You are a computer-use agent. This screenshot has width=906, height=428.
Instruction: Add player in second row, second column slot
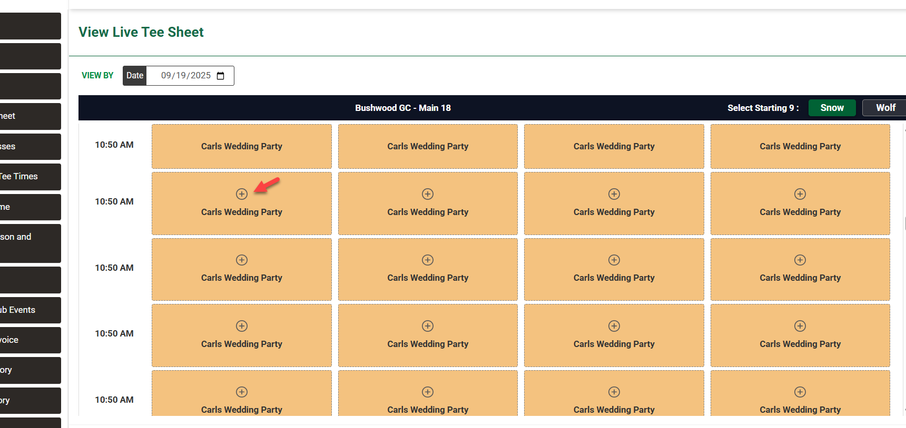pyautogui.click(x=428, y=194)
